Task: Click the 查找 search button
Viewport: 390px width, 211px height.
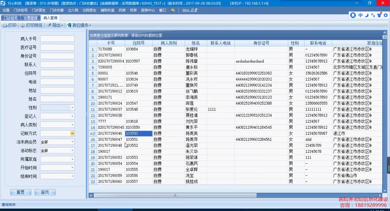Action: click(x=45, y=192)
